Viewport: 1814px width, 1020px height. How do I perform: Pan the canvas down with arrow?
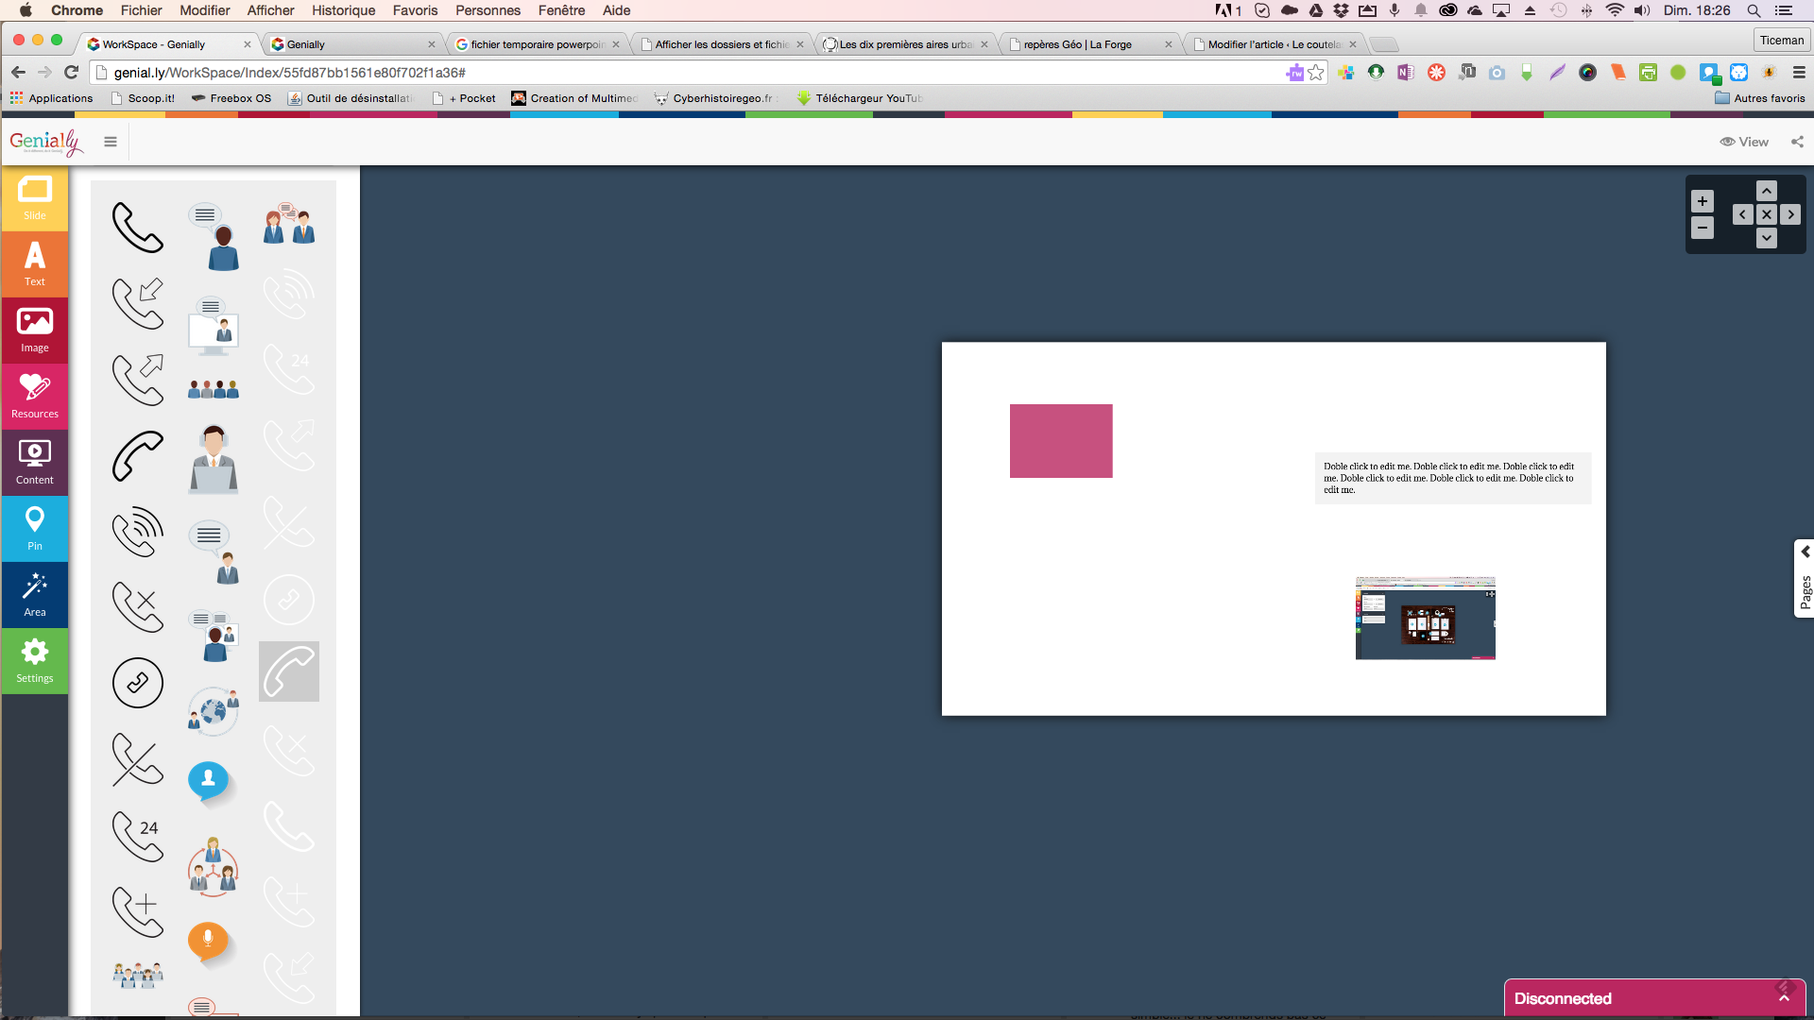pos(1766,239)
